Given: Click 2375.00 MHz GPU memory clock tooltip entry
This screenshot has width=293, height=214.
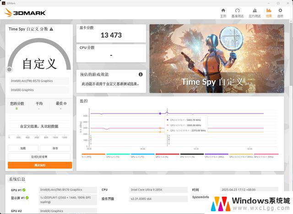Looking at the screenshot, I should pos(186,131).
